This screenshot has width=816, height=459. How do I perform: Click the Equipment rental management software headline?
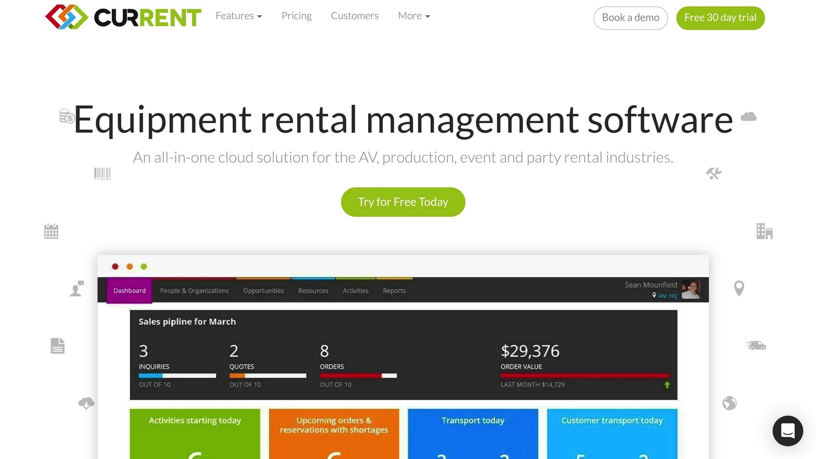point(403,120)
